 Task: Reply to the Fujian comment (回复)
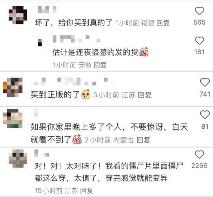coord(163,23)
